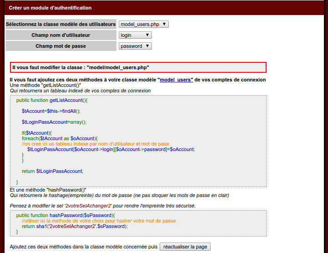Image resolution: width=328 pixels, height=253 pixels.
Task: Click text 'Une méthode "getListAccount()"'
Action: (x=45, y=85)
